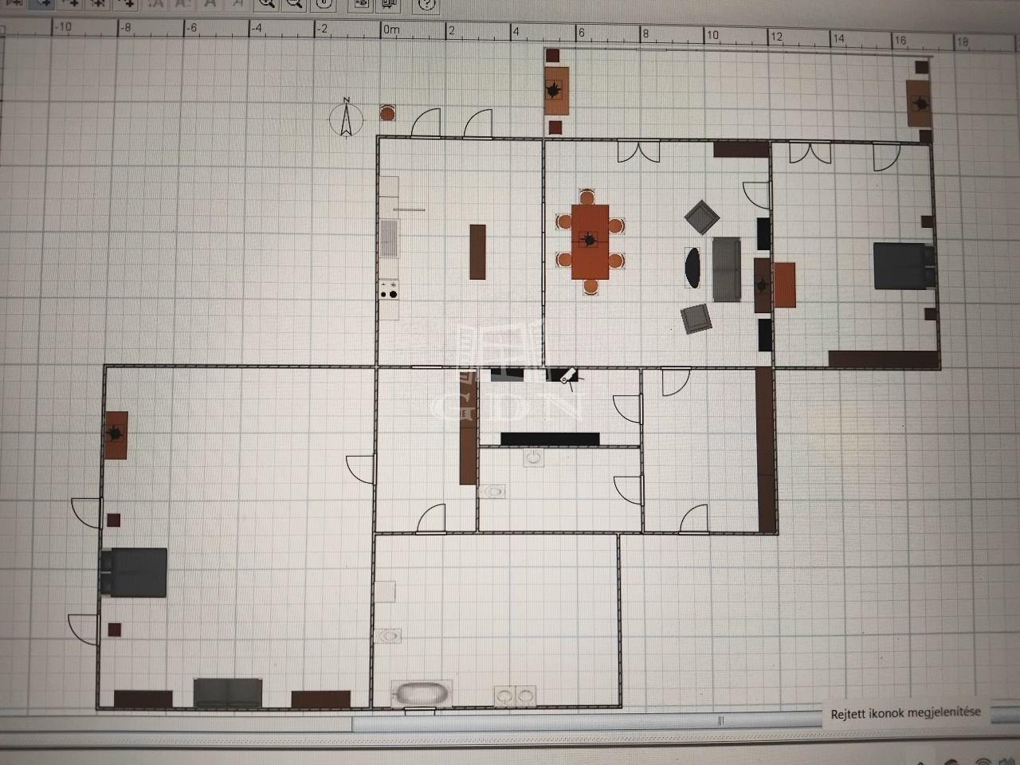Select the double washbasin in bathroom

[x=514, y=696]
